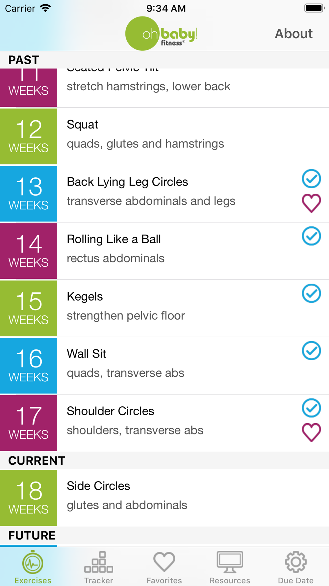Screen dimensions: 329x586
Task: Open the Squat exercise row
Action: [x=164, y=136]
